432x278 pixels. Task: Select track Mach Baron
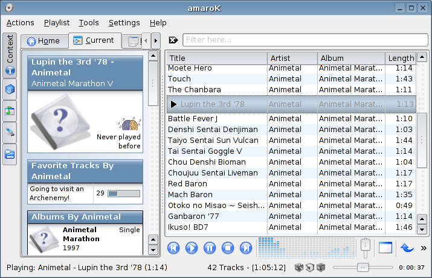[x=291, y=195]
